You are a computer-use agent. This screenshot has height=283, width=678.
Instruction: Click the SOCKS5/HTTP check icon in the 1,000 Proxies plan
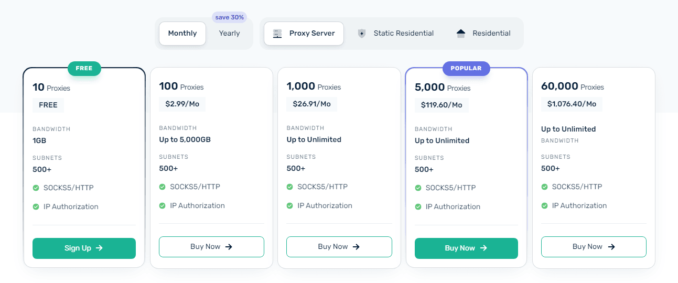point(289,187)
